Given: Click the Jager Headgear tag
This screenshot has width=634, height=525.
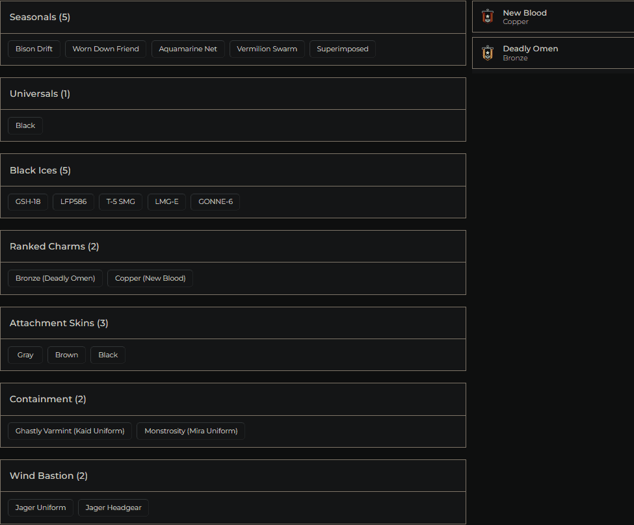Looking at the screenshot, I should 113,508.
